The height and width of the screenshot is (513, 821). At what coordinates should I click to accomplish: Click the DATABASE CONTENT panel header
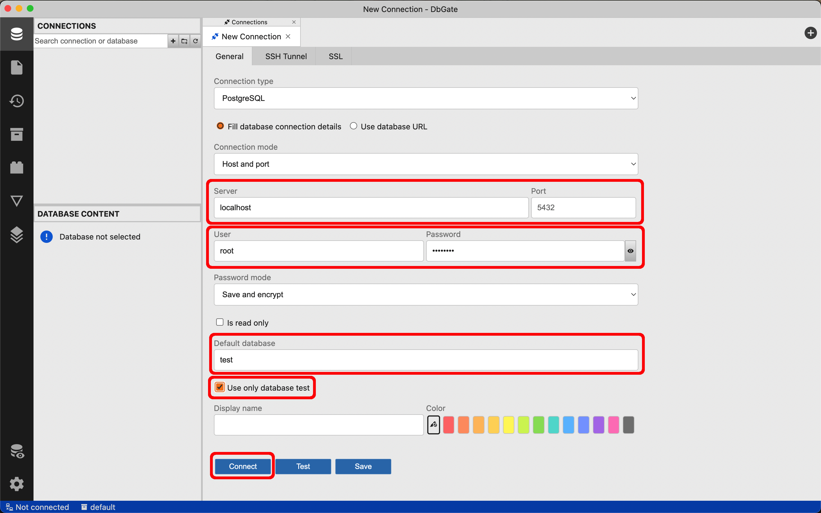tap(117, 214)
